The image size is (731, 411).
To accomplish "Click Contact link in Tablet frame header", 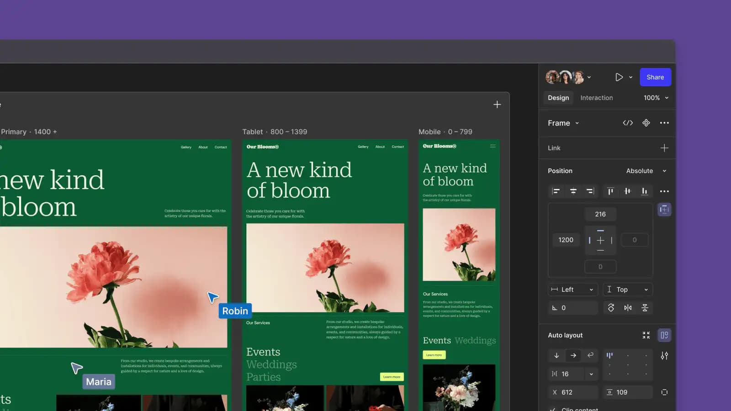I will [398, 147].
